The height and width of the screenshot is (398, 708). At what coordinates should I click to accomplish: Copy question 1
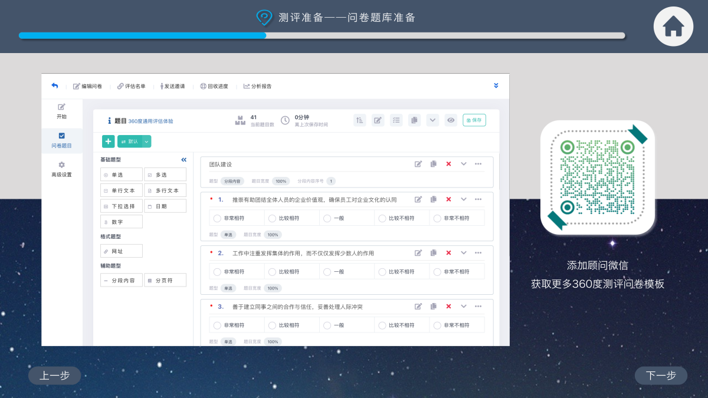point(434,199)
